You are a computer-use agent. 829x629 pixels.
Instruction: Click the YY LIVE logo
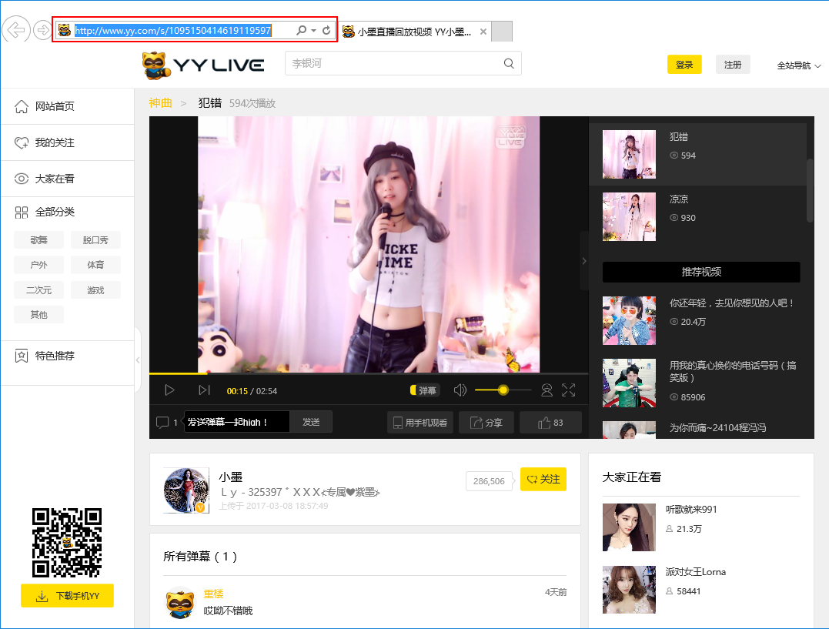203,65
